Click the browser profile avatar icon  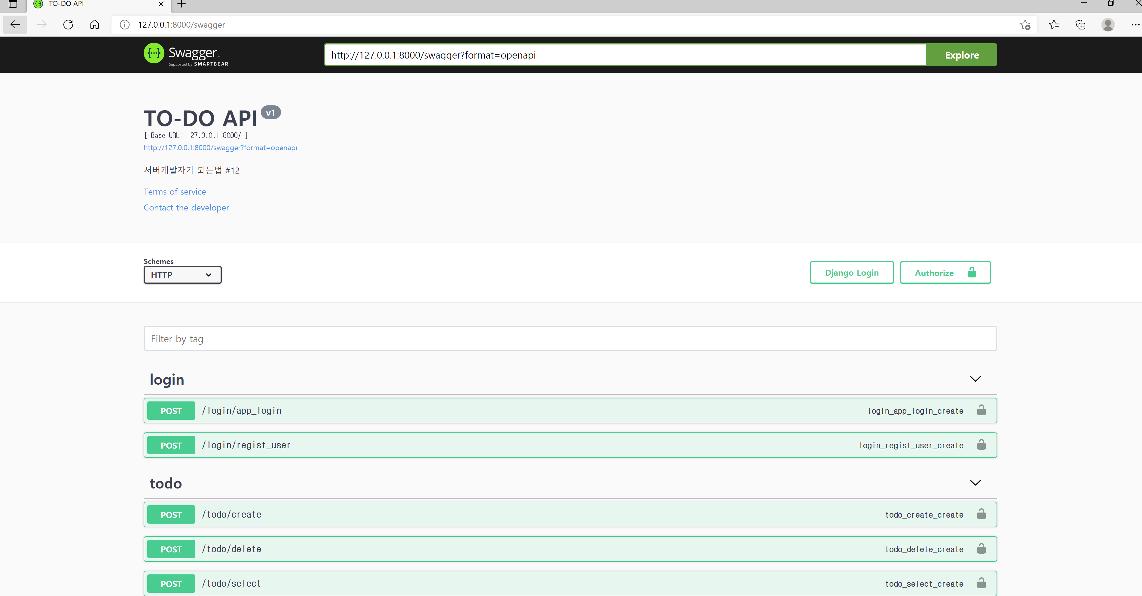[x=1107, y=25]
